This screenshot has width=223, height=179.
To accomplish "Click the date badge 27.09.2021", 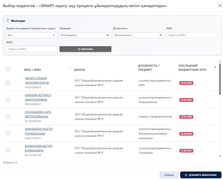I will tap(186, 150).
